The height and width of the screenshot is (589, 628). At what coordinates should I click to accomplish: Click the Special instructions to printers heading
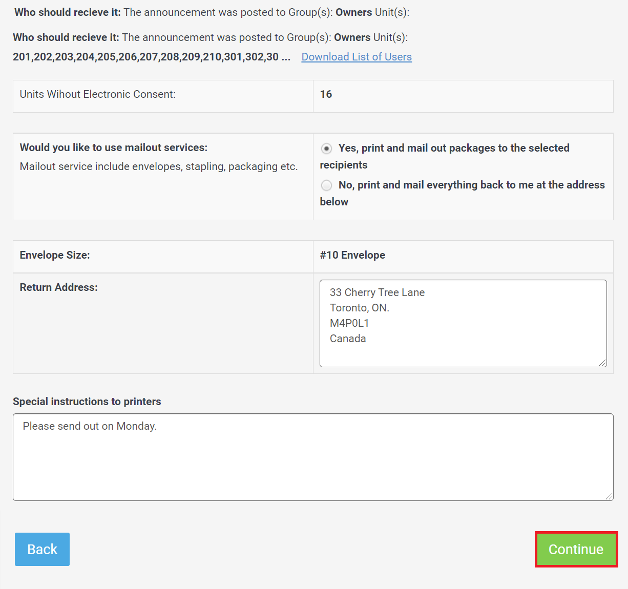[87, 402]
